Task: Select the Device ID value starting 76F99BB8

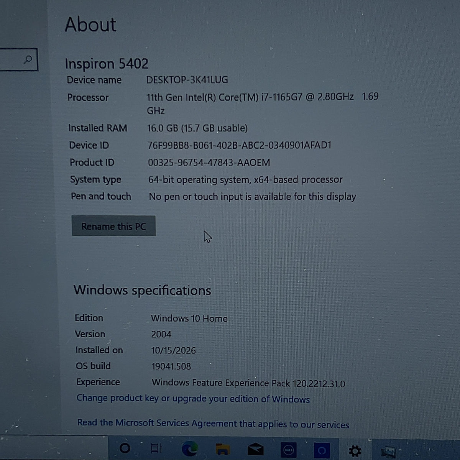Action: 239,145
